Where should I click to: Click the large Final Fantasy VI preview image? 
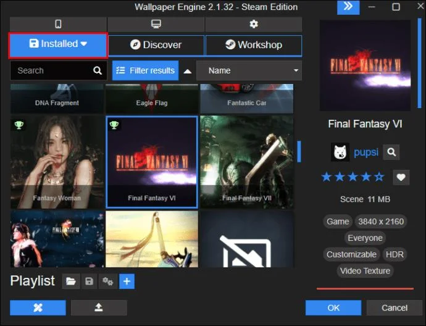[365, 65]
